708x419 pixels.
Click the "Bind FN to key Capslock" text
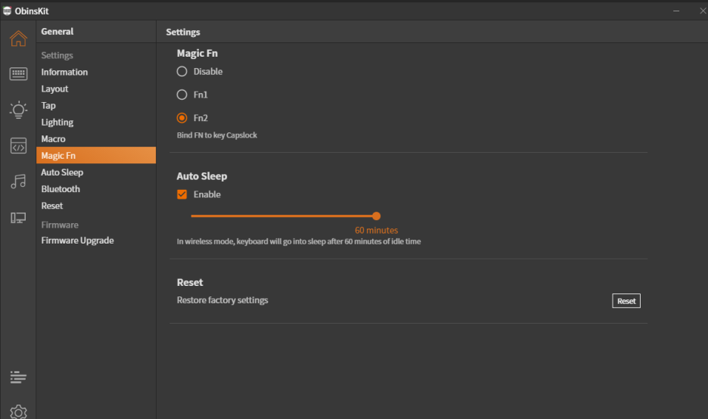(x=217, y=135)
